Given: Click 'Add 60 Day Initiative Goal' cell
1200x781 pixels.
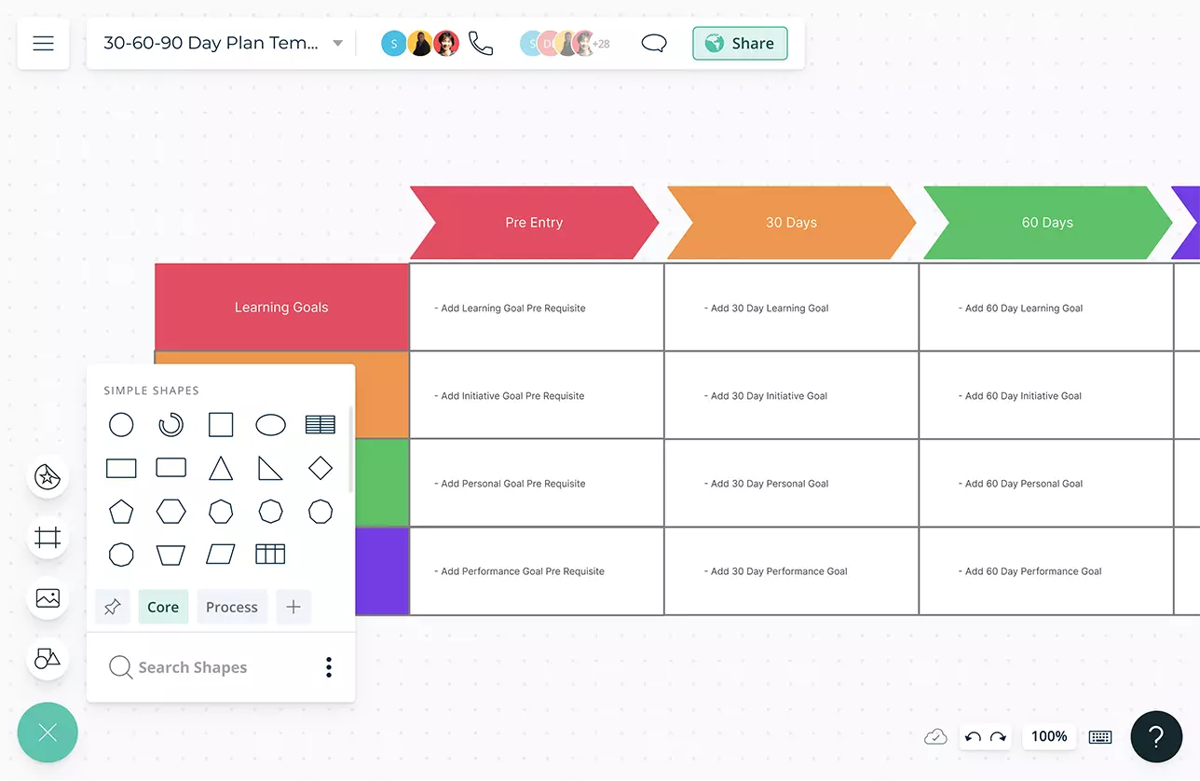Looking at the screenshot, I should 1046,395.
